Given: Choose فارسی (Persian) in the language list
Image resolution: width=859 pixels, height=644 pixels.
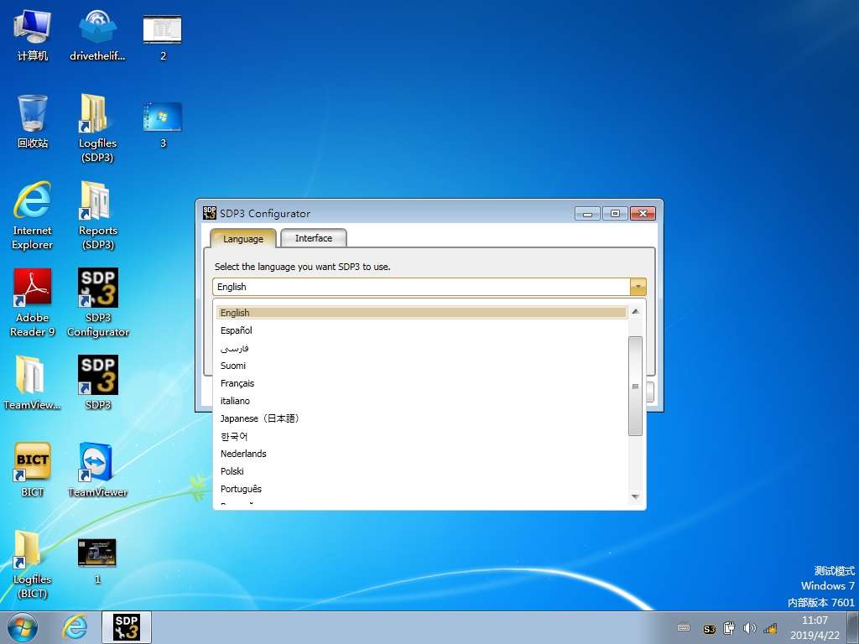Looking at the screenshot, I should pyautogui.click(x=421, y=348).
